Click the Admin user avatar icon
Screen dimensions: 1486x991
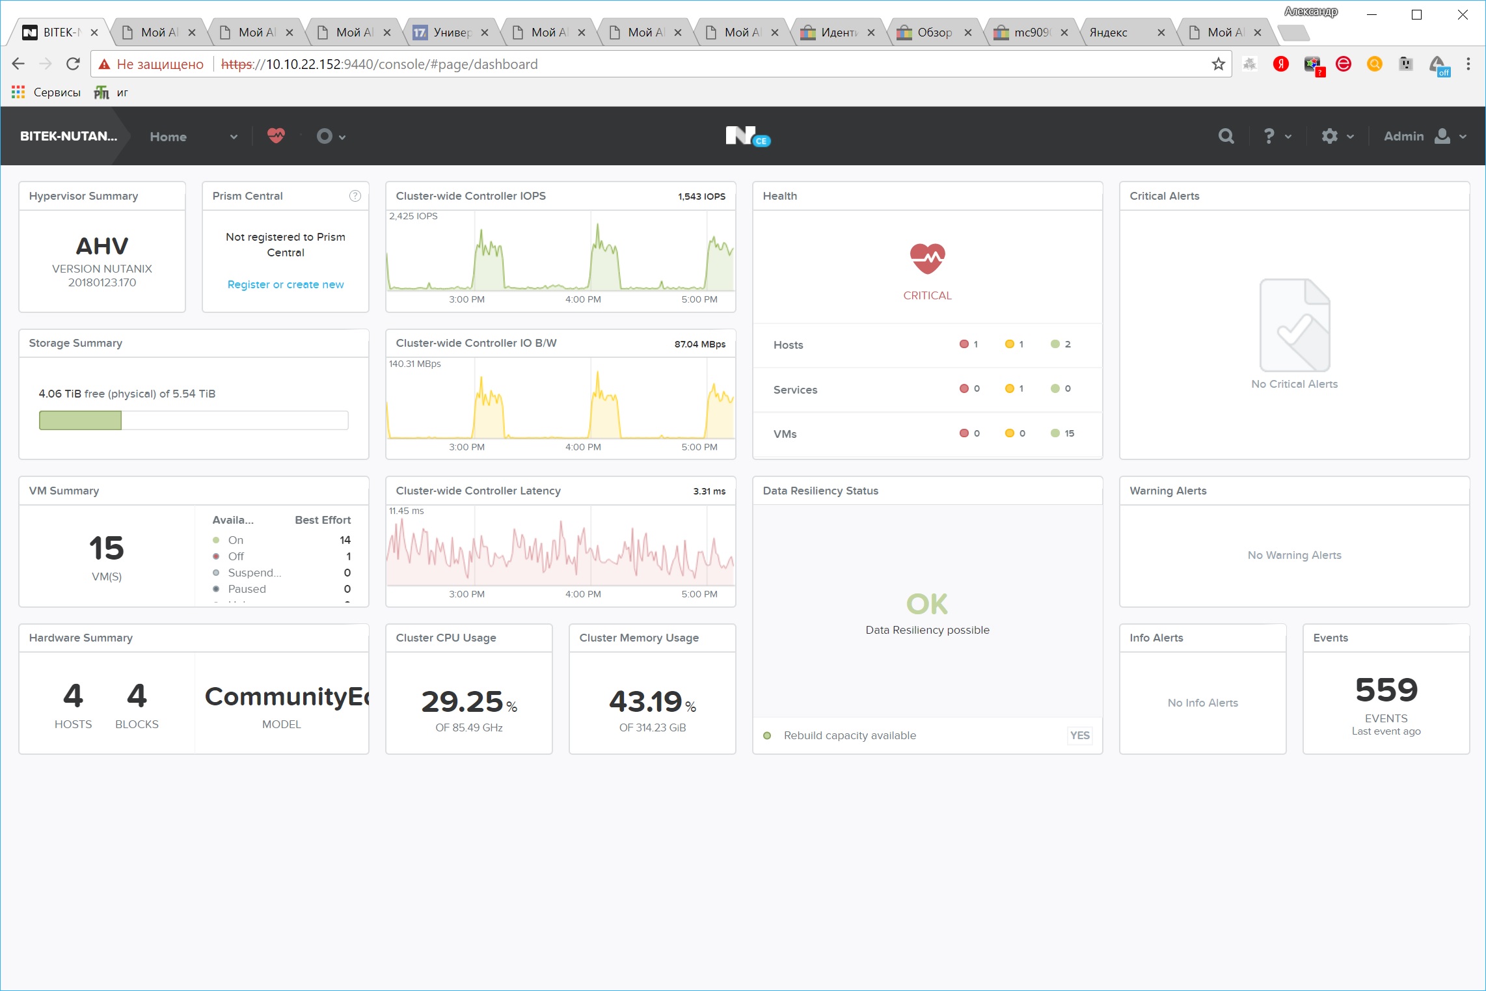[1442, 136]
